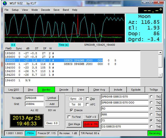Click the green Receiving status indicator
Viewport: 166px width, 138px height.
click(155, 133)
